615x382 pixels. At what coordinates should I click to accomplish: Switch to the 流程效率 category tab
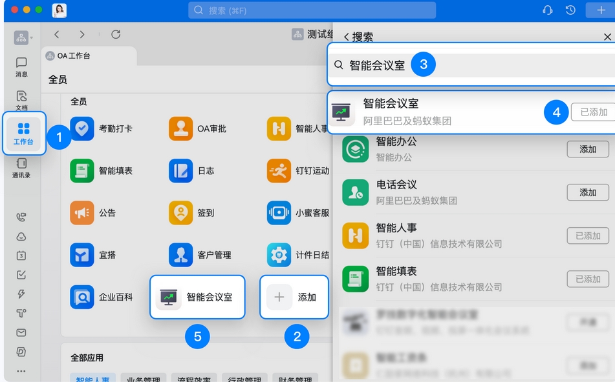point(194,378)
